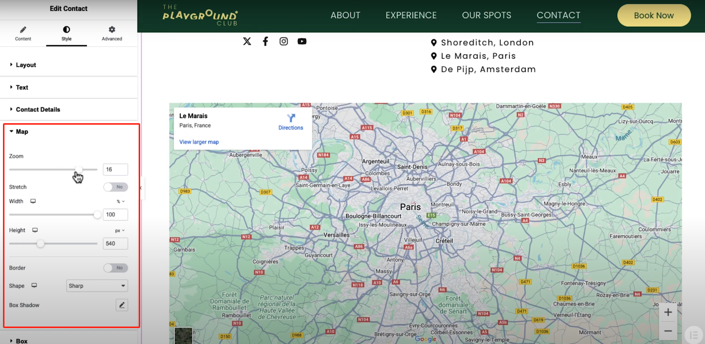Click the Book Now button
This screenshot has height=344, width=705.
pyautogui.click(x=654, y=16)
